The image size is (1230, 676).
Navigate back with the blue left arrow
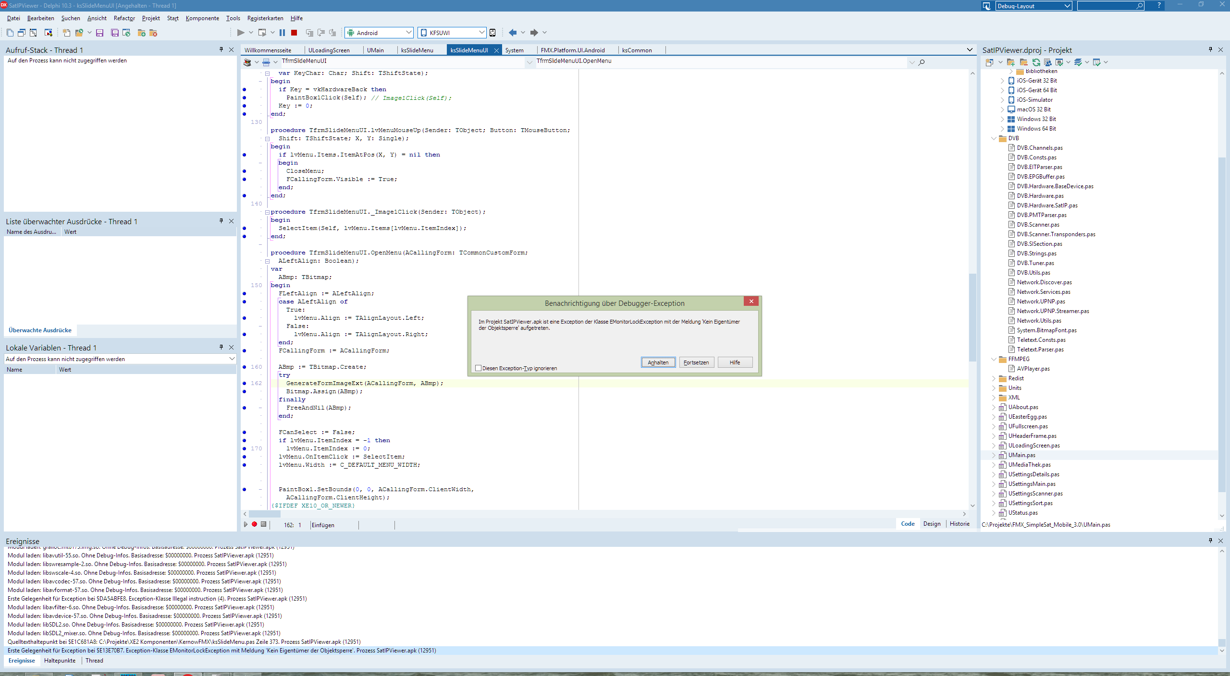(513, 33)
